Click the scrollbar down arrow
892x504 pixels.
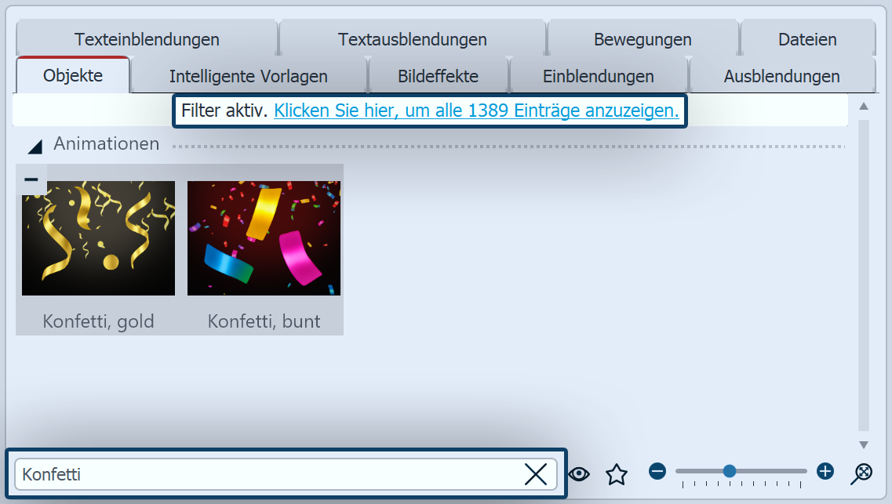(x=864, y=445)
